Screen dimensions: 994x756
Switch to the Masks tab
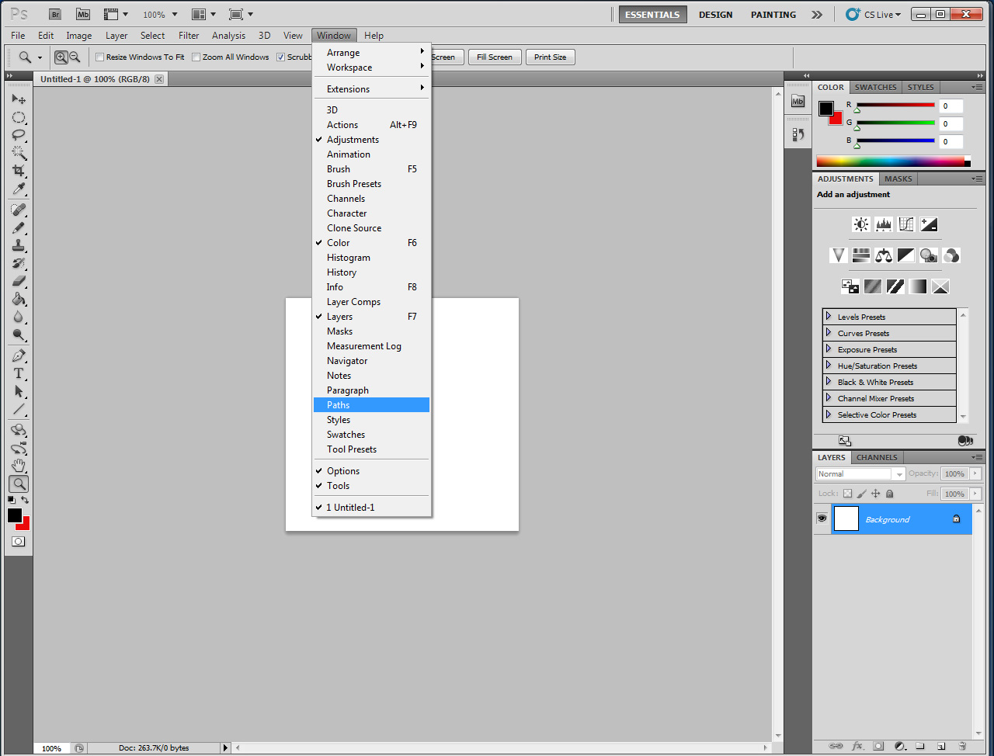898,179
